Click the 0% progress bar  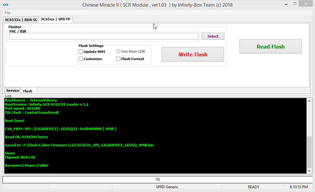tap(158, 179)
